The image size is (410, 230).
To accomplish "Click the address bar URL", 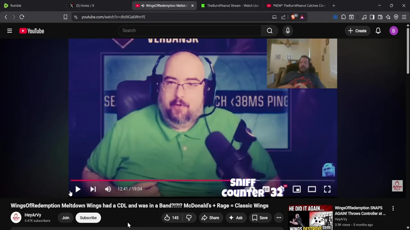I will point(113,17).
